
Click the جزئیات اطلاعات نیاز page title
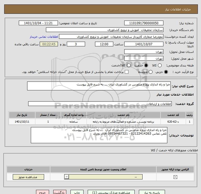coord(178,9)
